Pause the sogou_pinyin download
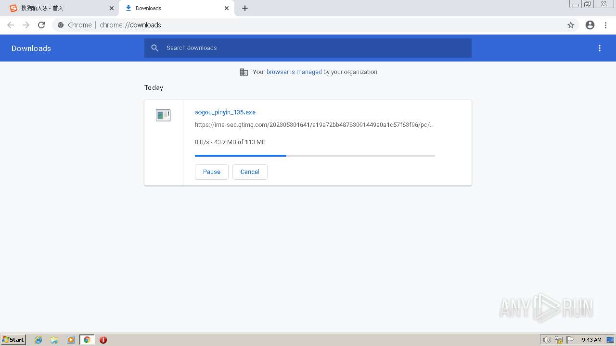Viewport: 616px width, 346px height. tap(212, 172)
